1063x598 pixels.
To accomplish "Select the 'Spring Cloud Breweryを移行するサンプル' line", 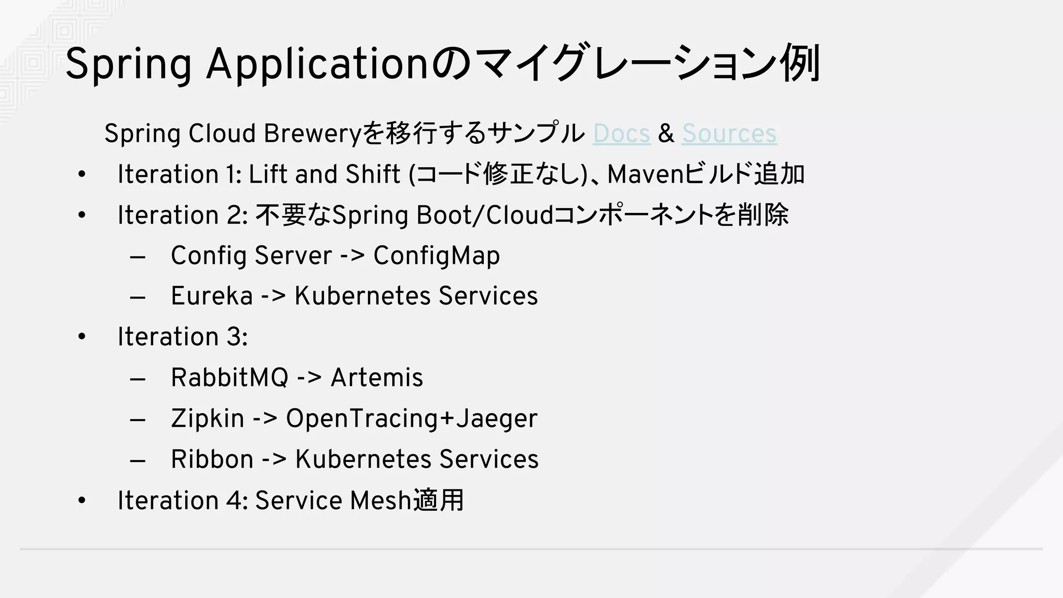I will click(x=441, y=133).
